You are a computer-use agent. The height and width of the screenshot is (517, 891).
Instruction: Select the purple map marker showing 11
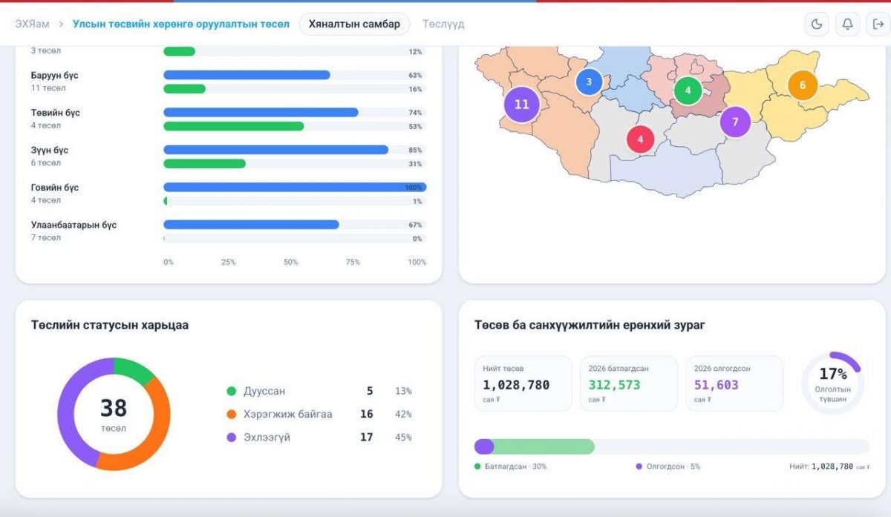(x=522, y=105)
